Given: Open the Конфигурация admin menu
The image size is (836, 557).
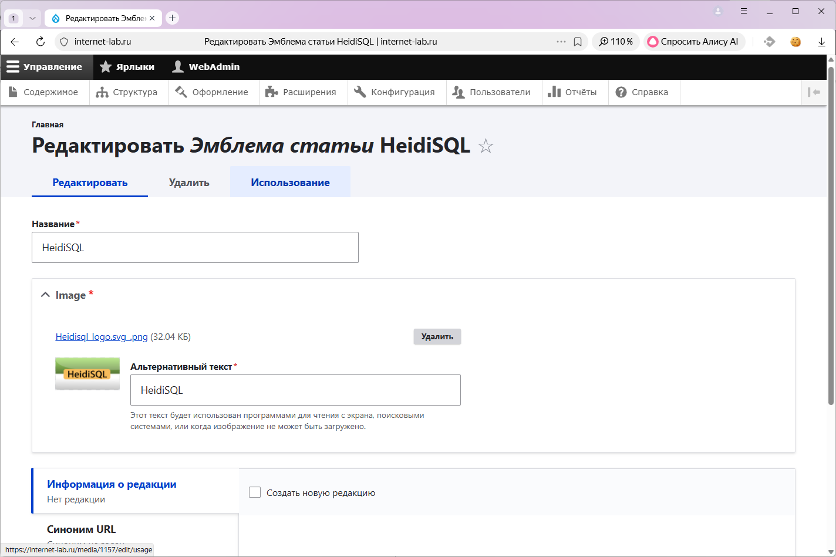Looking at the screenshot, I should point(396,92).
